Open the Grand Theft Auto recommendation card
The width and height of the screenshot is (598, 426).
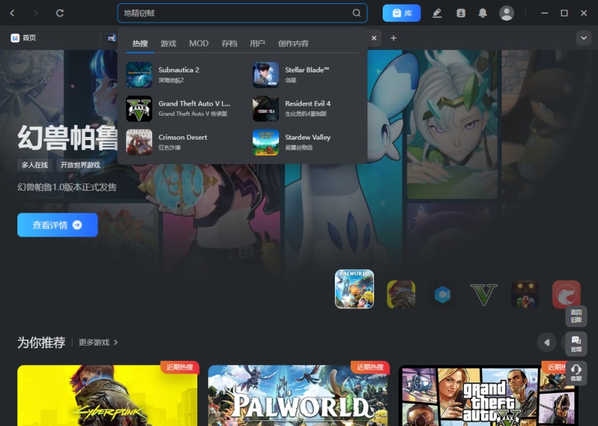488,395
